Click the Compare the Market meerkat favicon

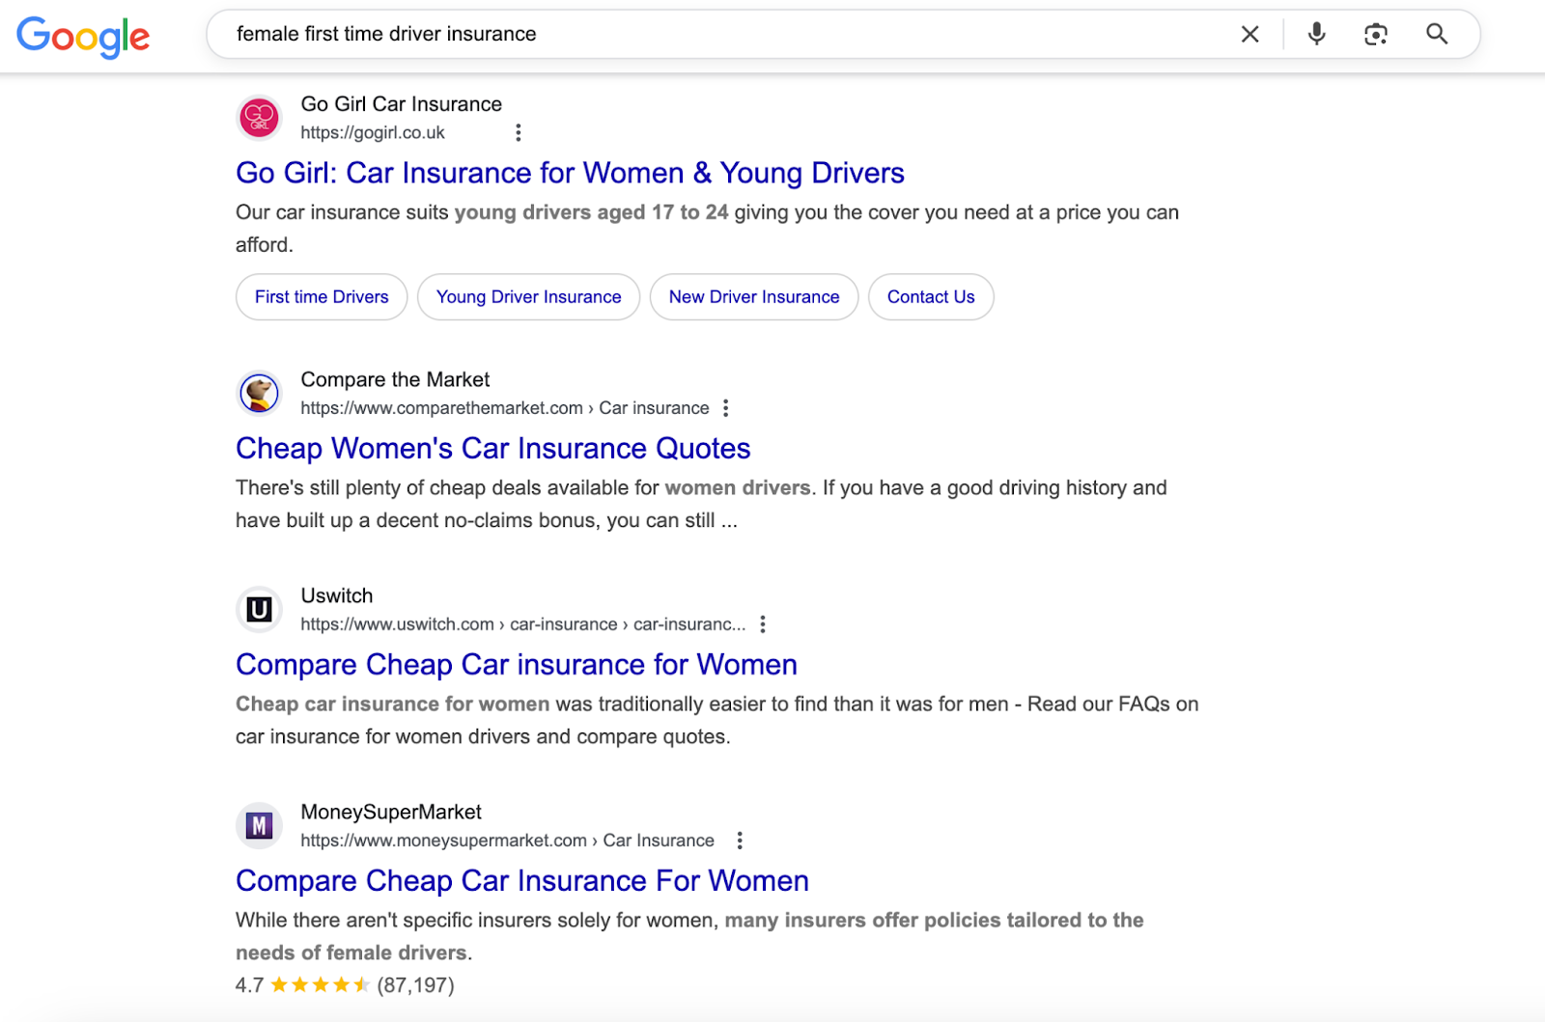(x=259, y=394)
